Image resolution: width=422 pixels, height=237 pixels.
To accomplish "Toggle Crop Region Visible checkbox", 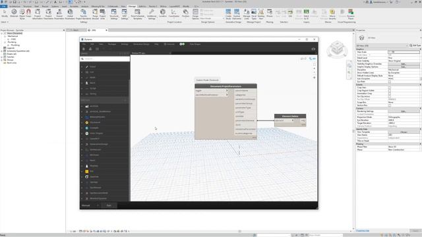I will point(390,91).
